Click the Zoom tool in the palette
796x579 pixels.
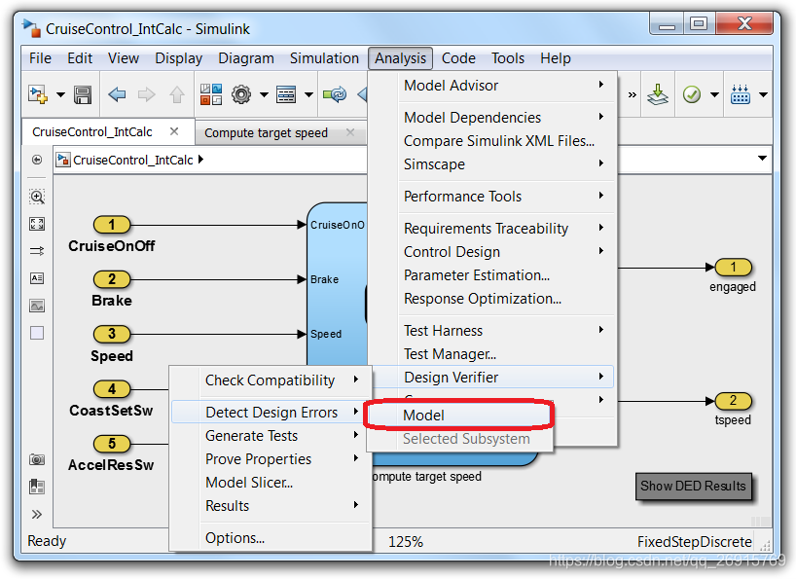pos(37,197)
